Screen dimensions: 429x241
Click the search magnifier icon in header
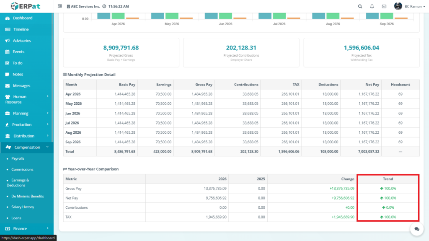pyautogui.click(x=360, y=6)
